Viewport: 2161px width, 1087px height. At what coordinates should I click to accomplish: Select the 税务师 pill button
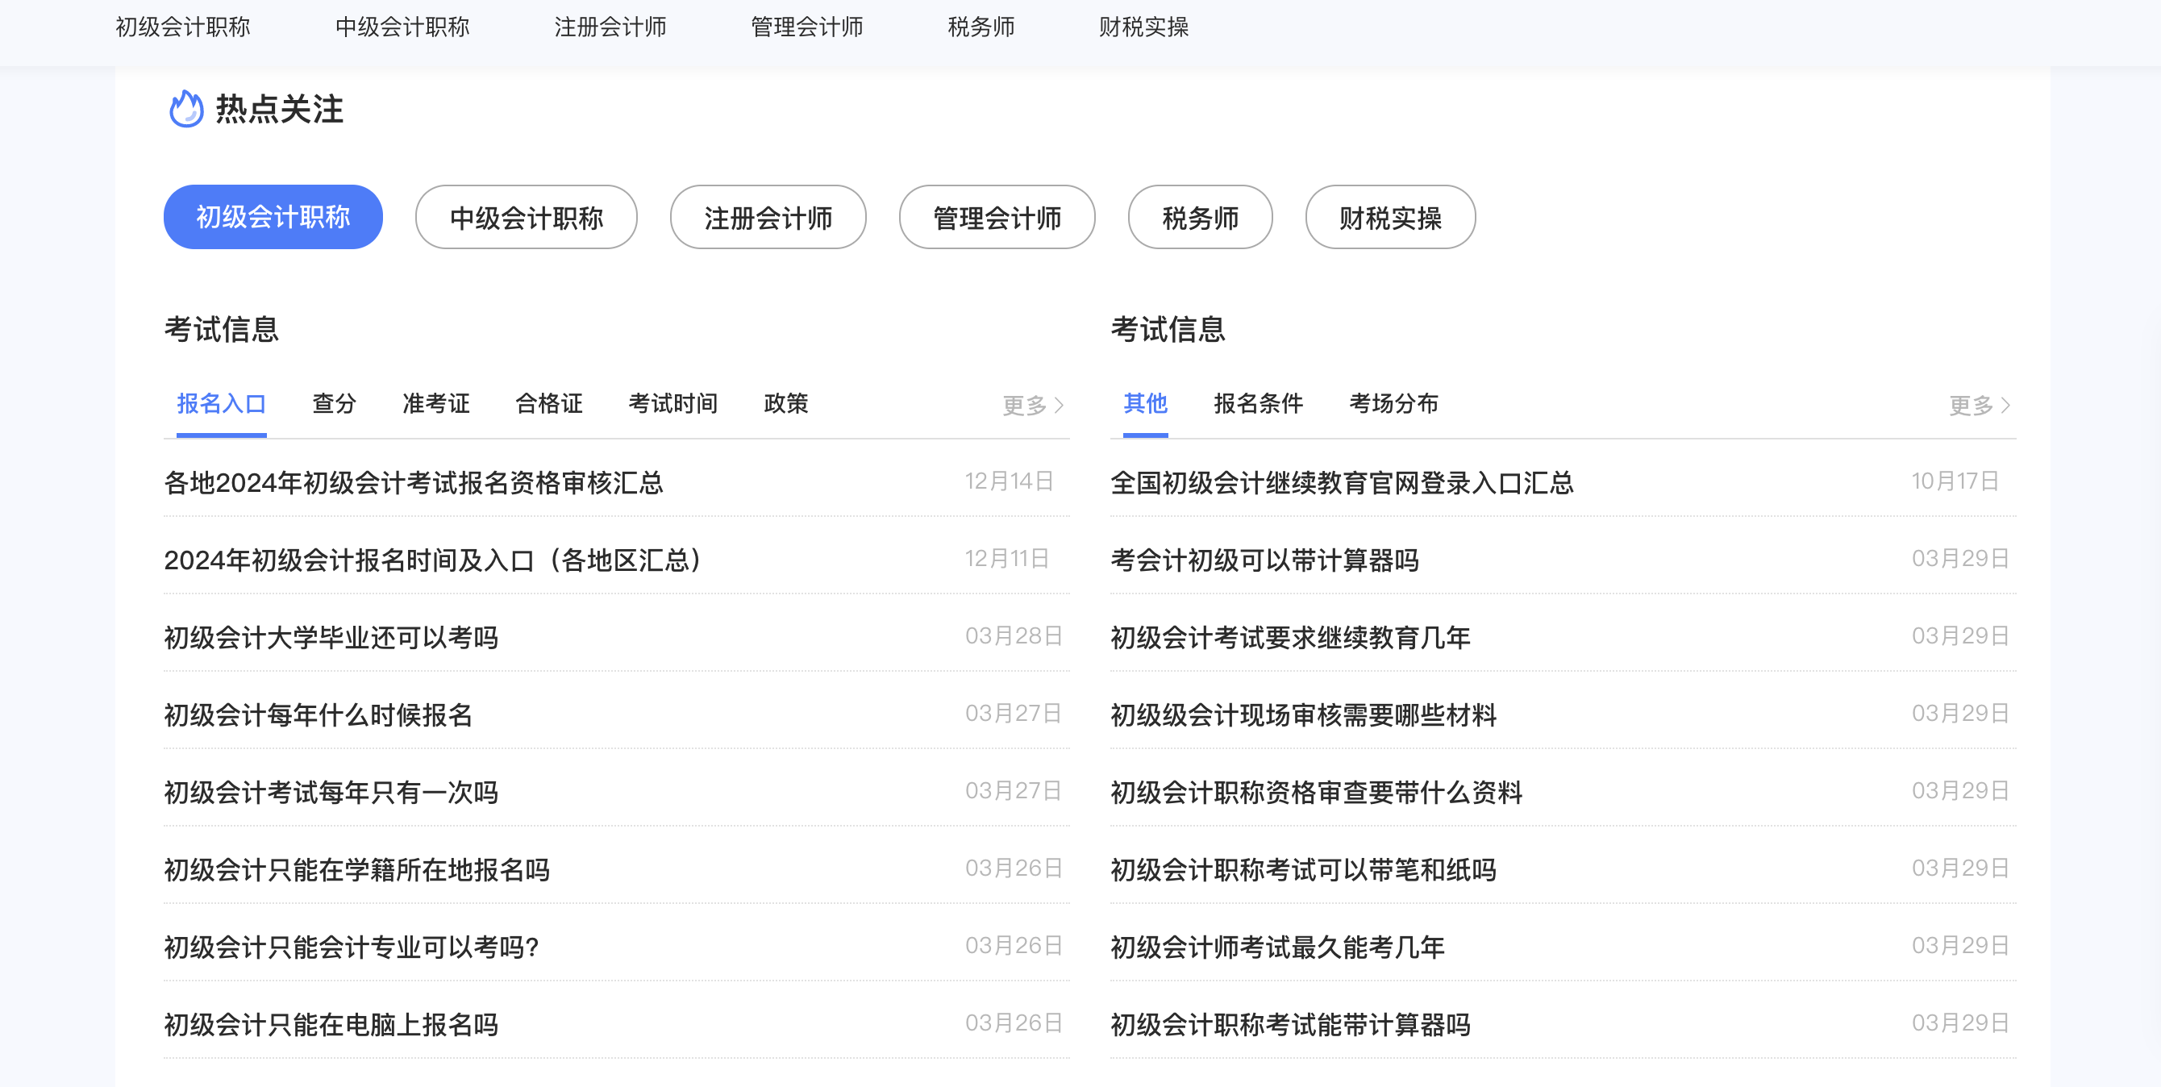click(x=1201, y=217)
